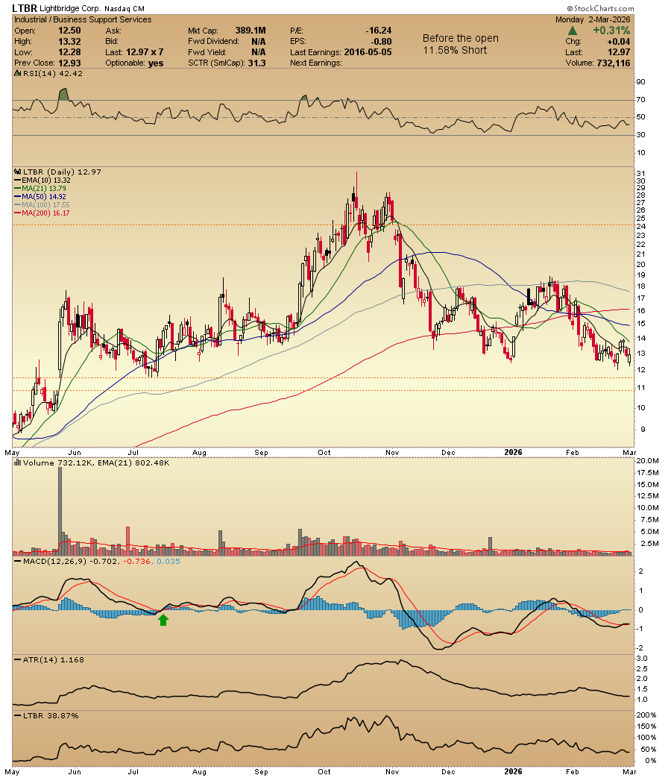Viewport: 671px width, 778px height.
Task: Click the most recent candlestick at chart's right edge
Action: (629, 359)
